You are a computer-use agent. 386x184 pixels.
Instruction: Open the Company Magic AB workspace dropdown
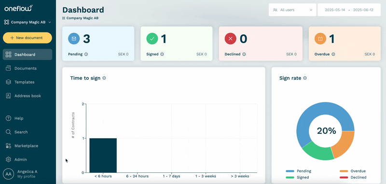[28, 22]
